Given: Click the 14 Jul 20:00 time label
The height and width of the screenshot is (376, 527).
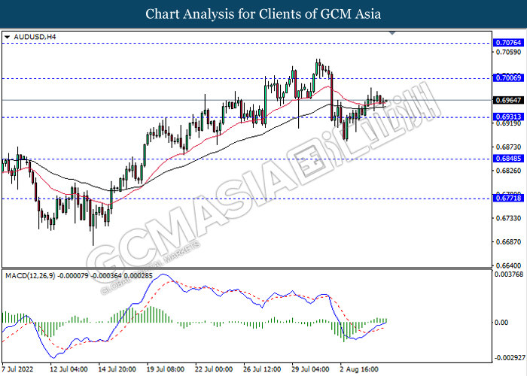Looking at the screenshot, I should point(117,369).
